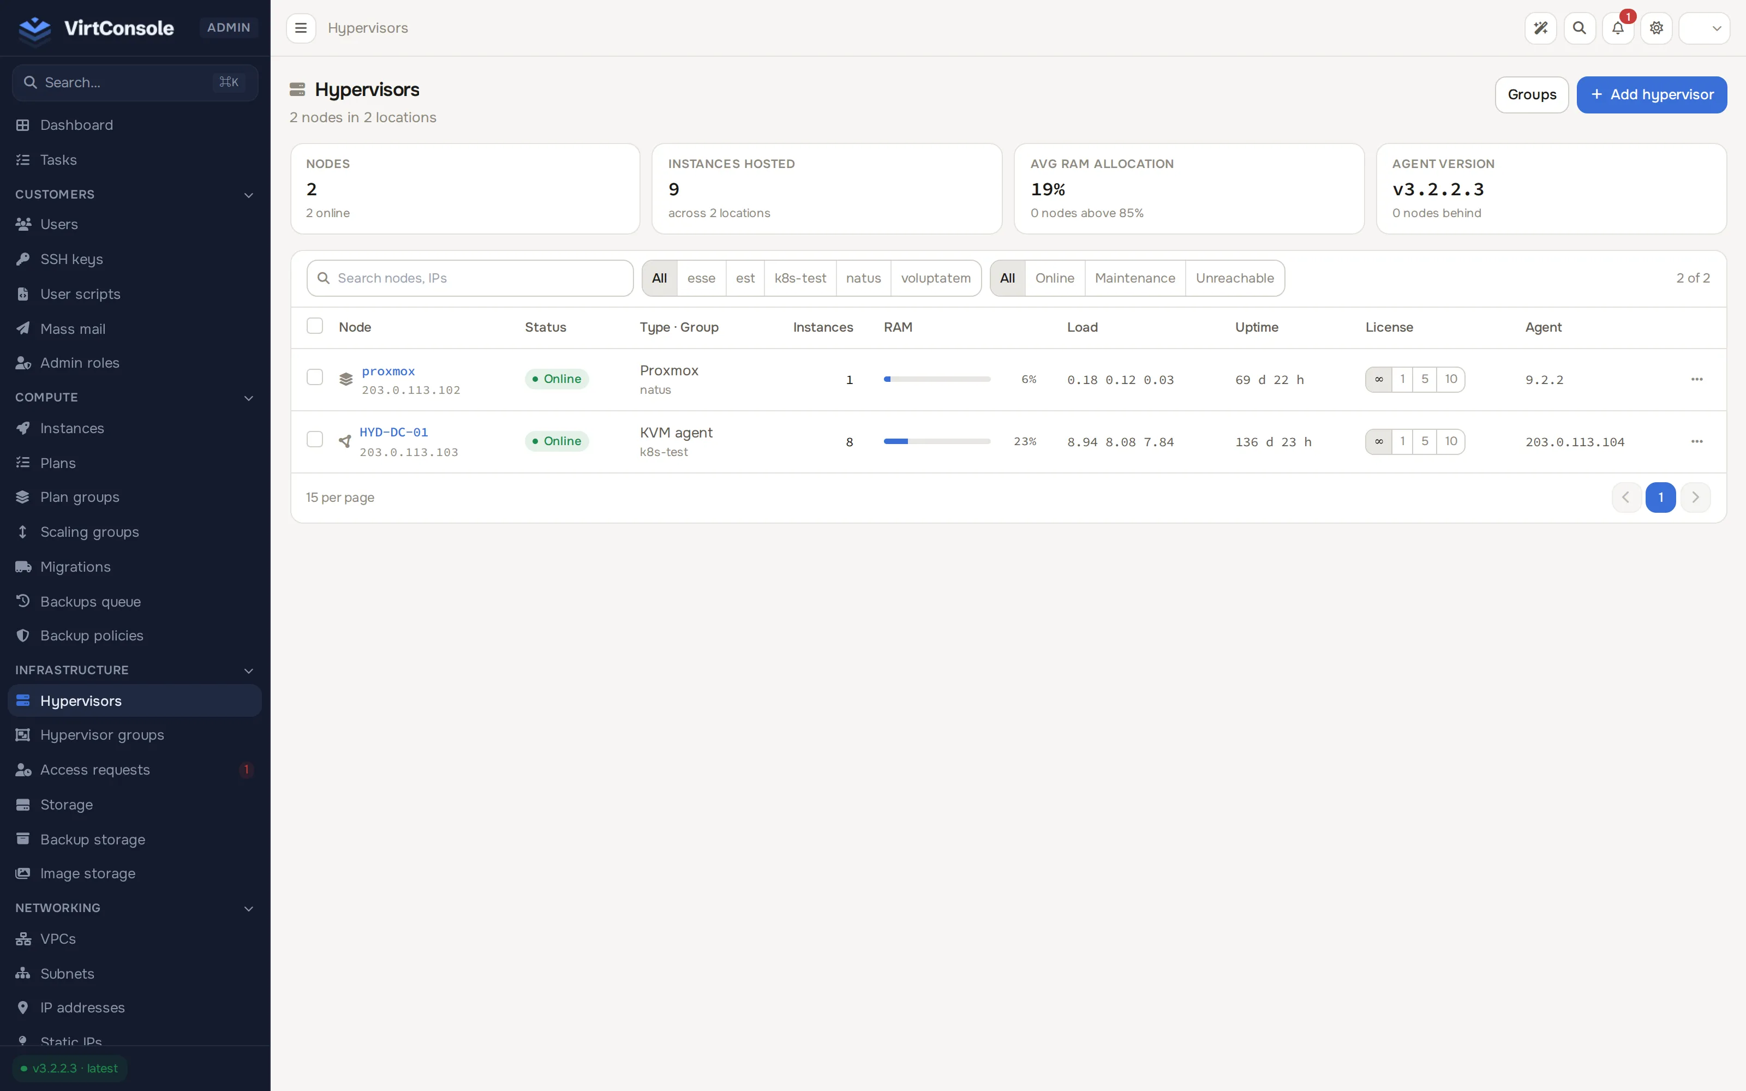The width and height of the screenshot is (1746, 1091).
Task: Click the proxmox RAM usage bar
Action: [x=936, y=379]
